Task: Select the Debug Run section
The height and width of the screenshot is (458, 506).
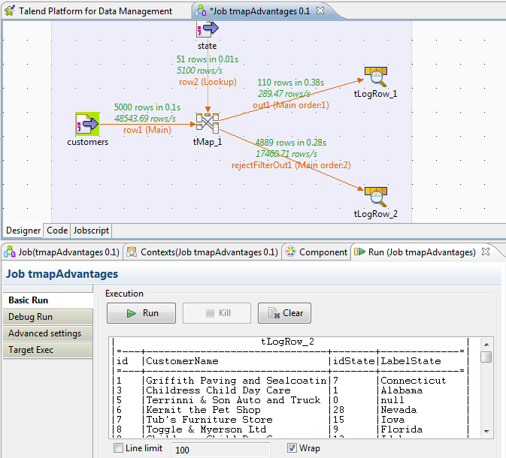Action: (x=48, y=317)
